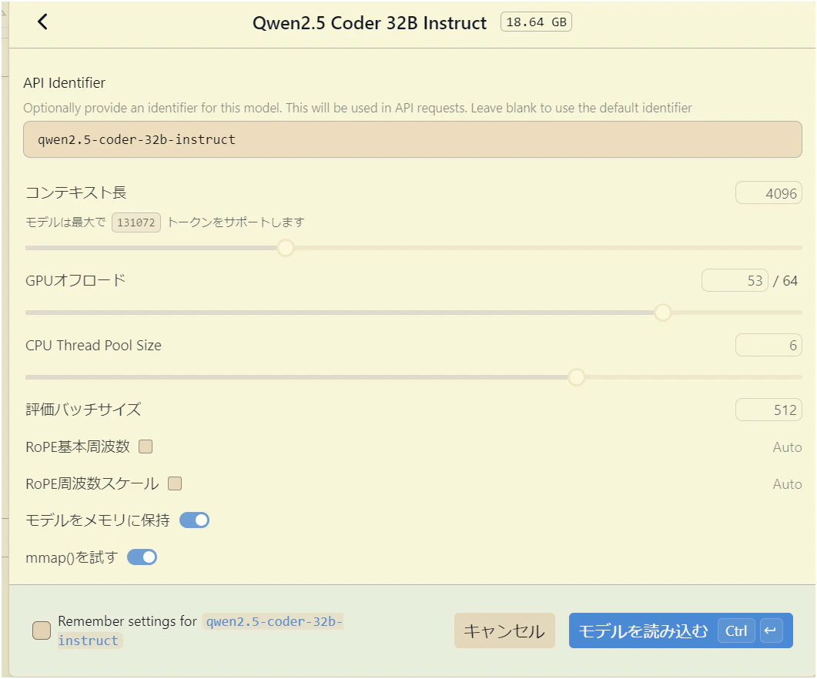Image resolution: width=817 pixels, height=679 pixels.
Task: Click the API Identifier label
Action: (x=65, y=83)
